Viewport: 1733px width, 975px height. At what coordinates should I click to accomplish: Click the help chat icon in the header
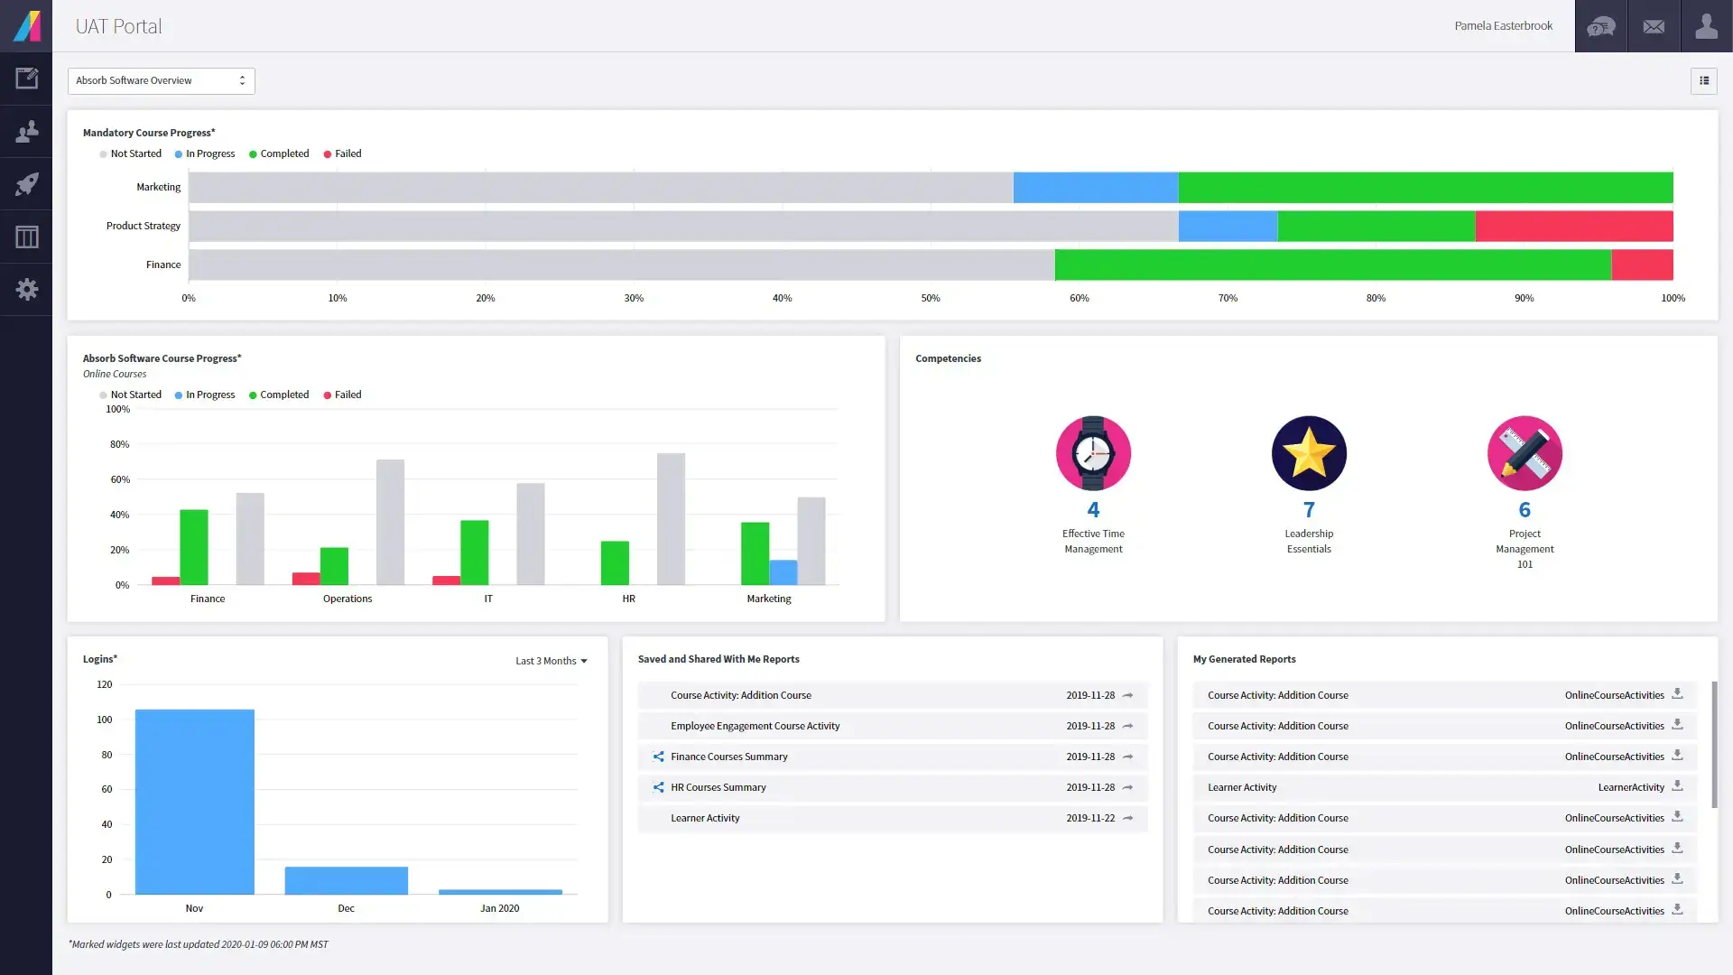tap(1599, 26)
